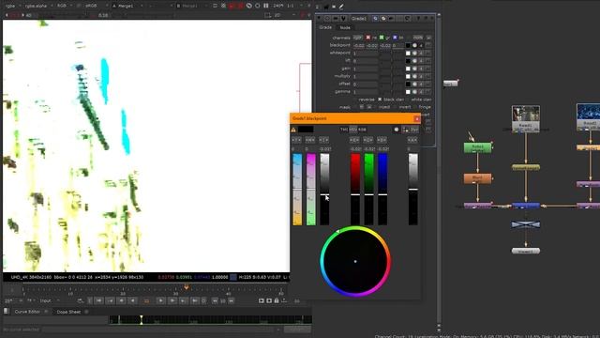Click the play backward button
Viewport: 600px width, 338px height.
point(133,300)
